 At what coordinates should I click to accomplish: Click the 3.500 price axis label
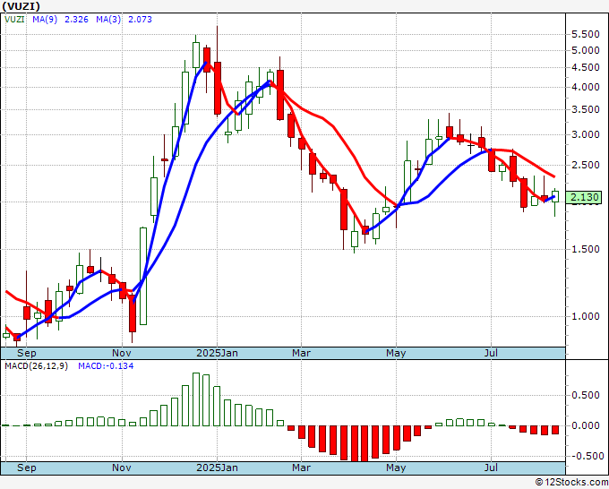point(586,109)
